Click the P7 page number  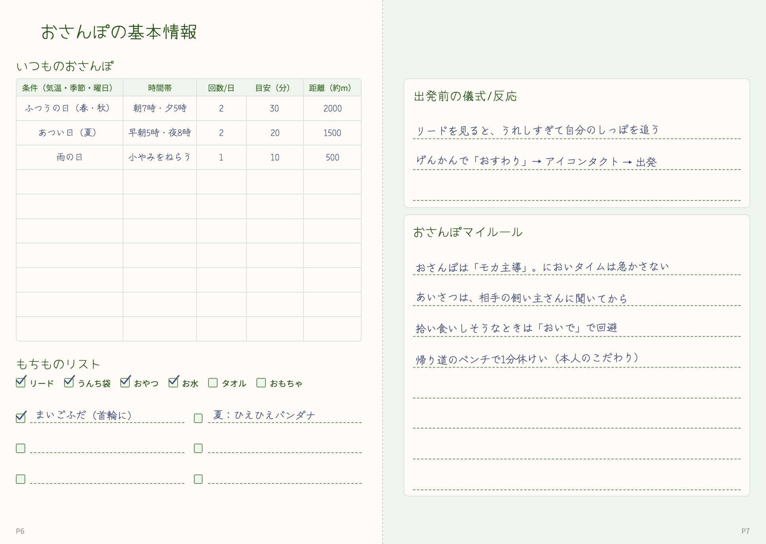click(745, 531)
